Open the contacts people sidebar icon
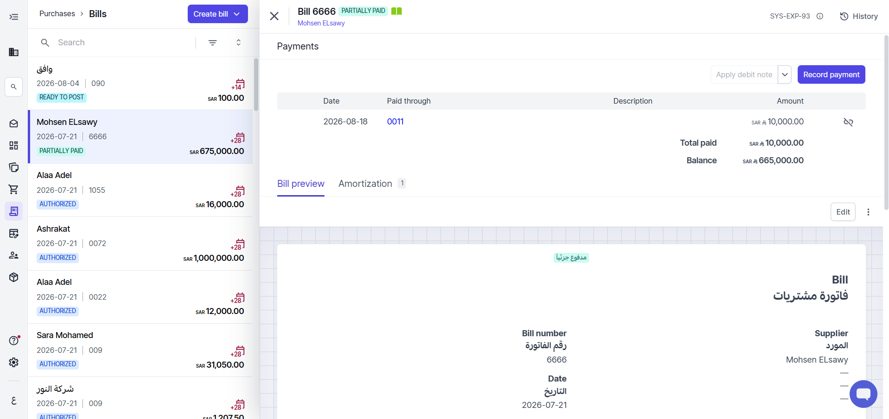 [14, 255]
